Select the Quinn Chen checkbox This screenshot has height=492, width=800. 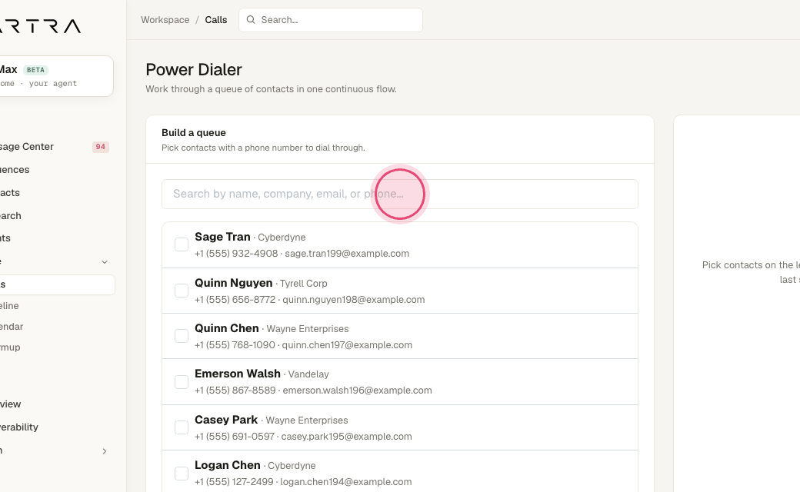[182, 336]
